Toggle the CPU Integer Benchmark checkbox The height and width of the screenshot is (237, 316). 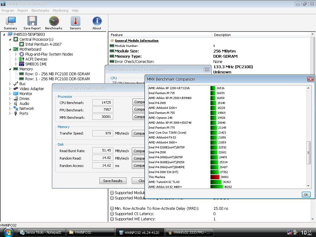[x=114, y=83]
